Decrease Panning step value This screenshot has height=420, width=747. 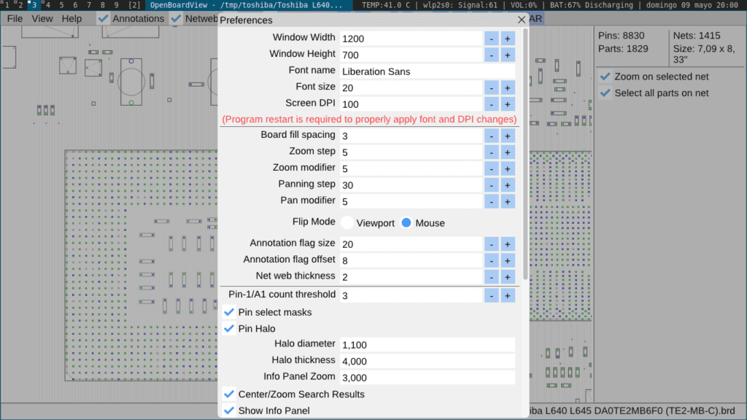click(491, 185)
